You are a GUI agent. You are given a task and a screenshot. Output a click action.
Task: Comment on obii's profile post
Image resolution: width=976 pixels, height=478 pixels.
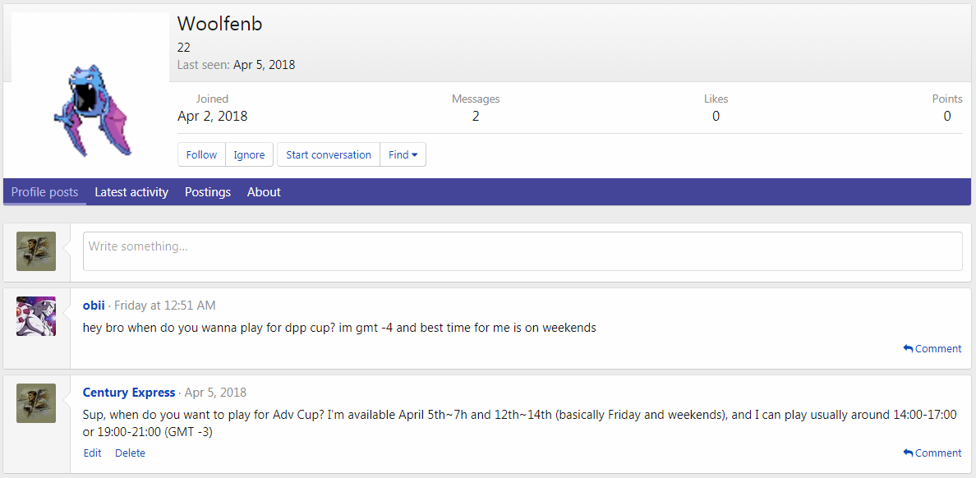(x=932, y=349)
